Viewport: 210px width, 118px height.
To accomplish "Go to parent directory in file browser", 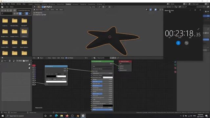I will tap(8, 10).
